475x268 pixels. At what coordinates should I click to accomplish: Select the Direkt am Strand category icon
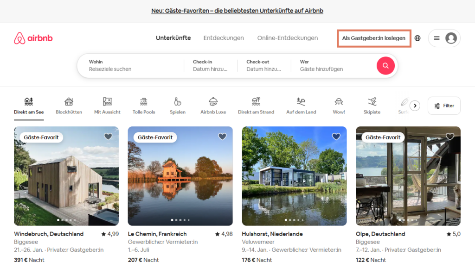click(x=256, y=101)
